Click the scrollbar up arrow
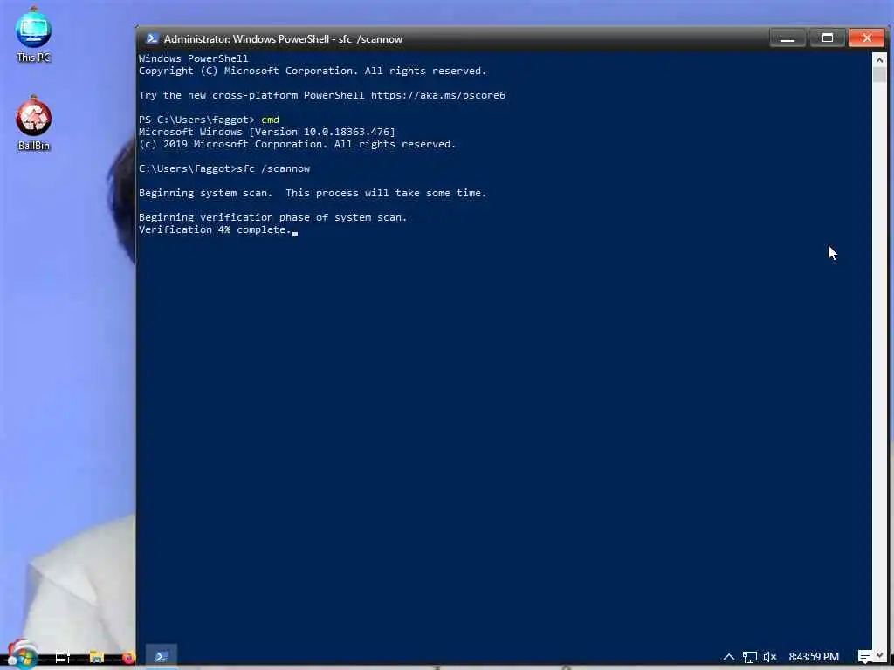This screenshot has width=894, height=670. point(879,59)
